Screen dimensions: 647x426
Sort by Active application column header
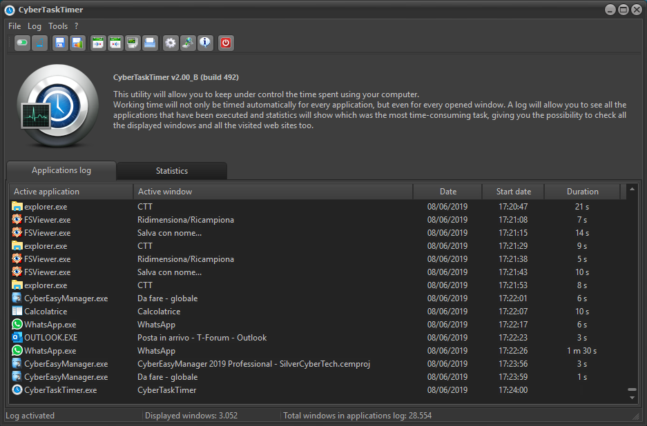[x=71, y=192]
